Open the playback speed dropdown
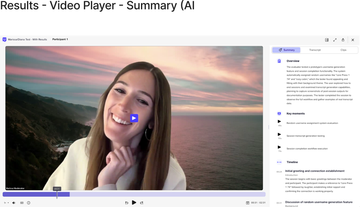 [6, 203]
